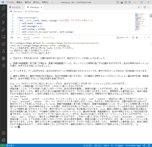This screenshot has width=152, height=147.
Task: Change indentation via スペース: 2
Action: tap(98, 145)
